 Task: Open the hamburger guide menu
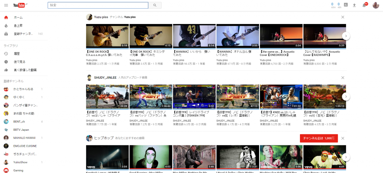coord(6,5)
